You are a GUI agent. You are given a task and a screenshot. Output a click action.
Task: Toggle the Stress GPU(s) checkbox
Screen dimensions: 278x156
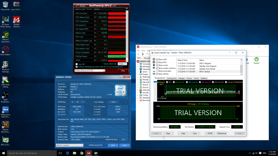[157, 74]
